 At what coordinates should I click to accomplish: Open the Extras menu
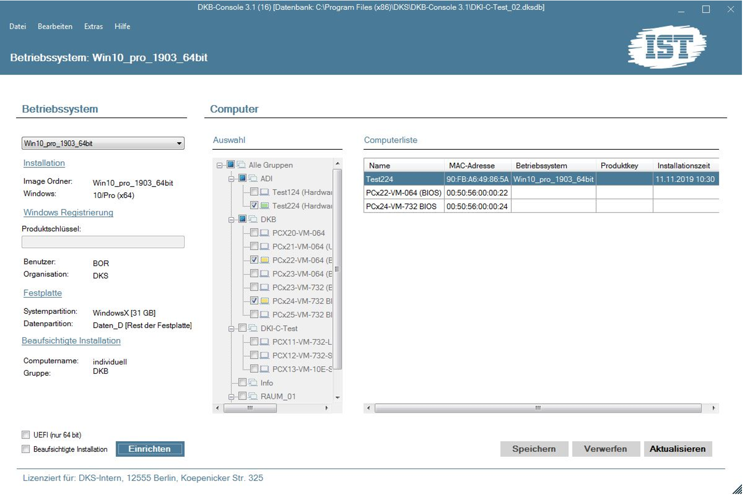point(93,26)
